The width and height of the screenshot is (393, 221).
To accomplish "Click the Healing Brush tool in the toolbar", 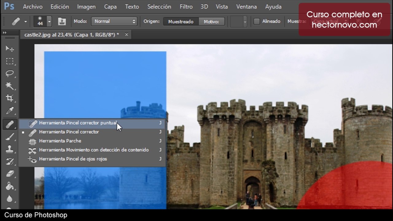I will [x=10, y=124].
